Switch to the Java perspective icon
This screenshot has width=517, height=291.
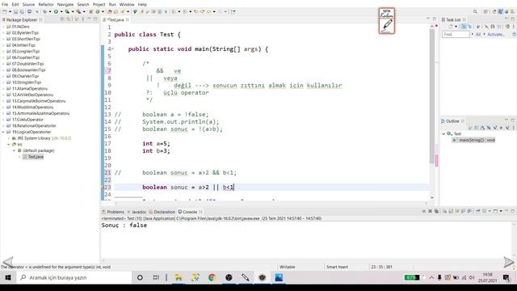(500, 11)
